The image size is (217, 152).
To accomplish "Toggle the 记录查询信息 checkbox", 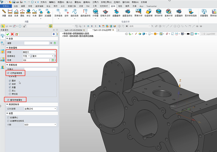I will point(8,73).
